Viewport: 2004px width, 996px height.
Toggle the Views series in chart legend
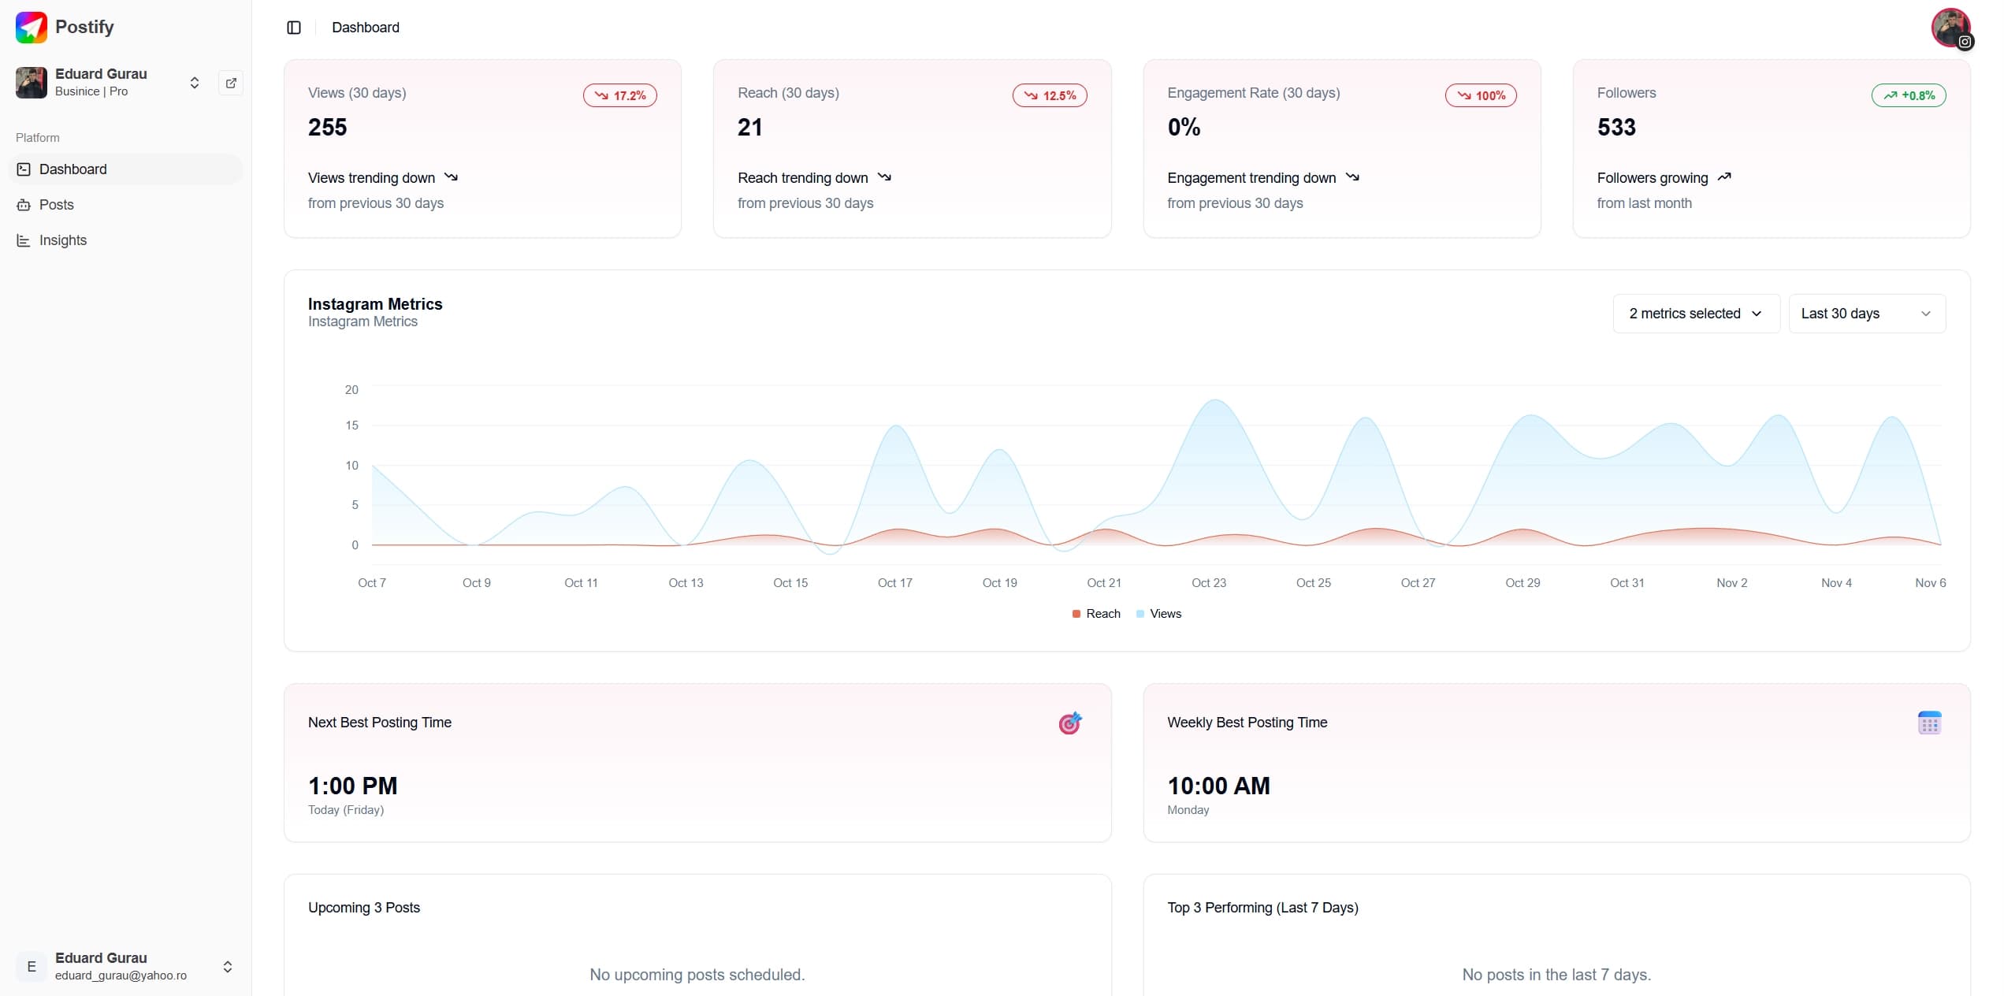pyautogui.click(x=1158, y=613)
